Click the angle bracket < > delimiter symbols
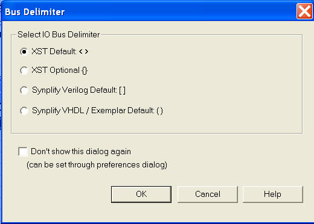 [x=83, y=52]
